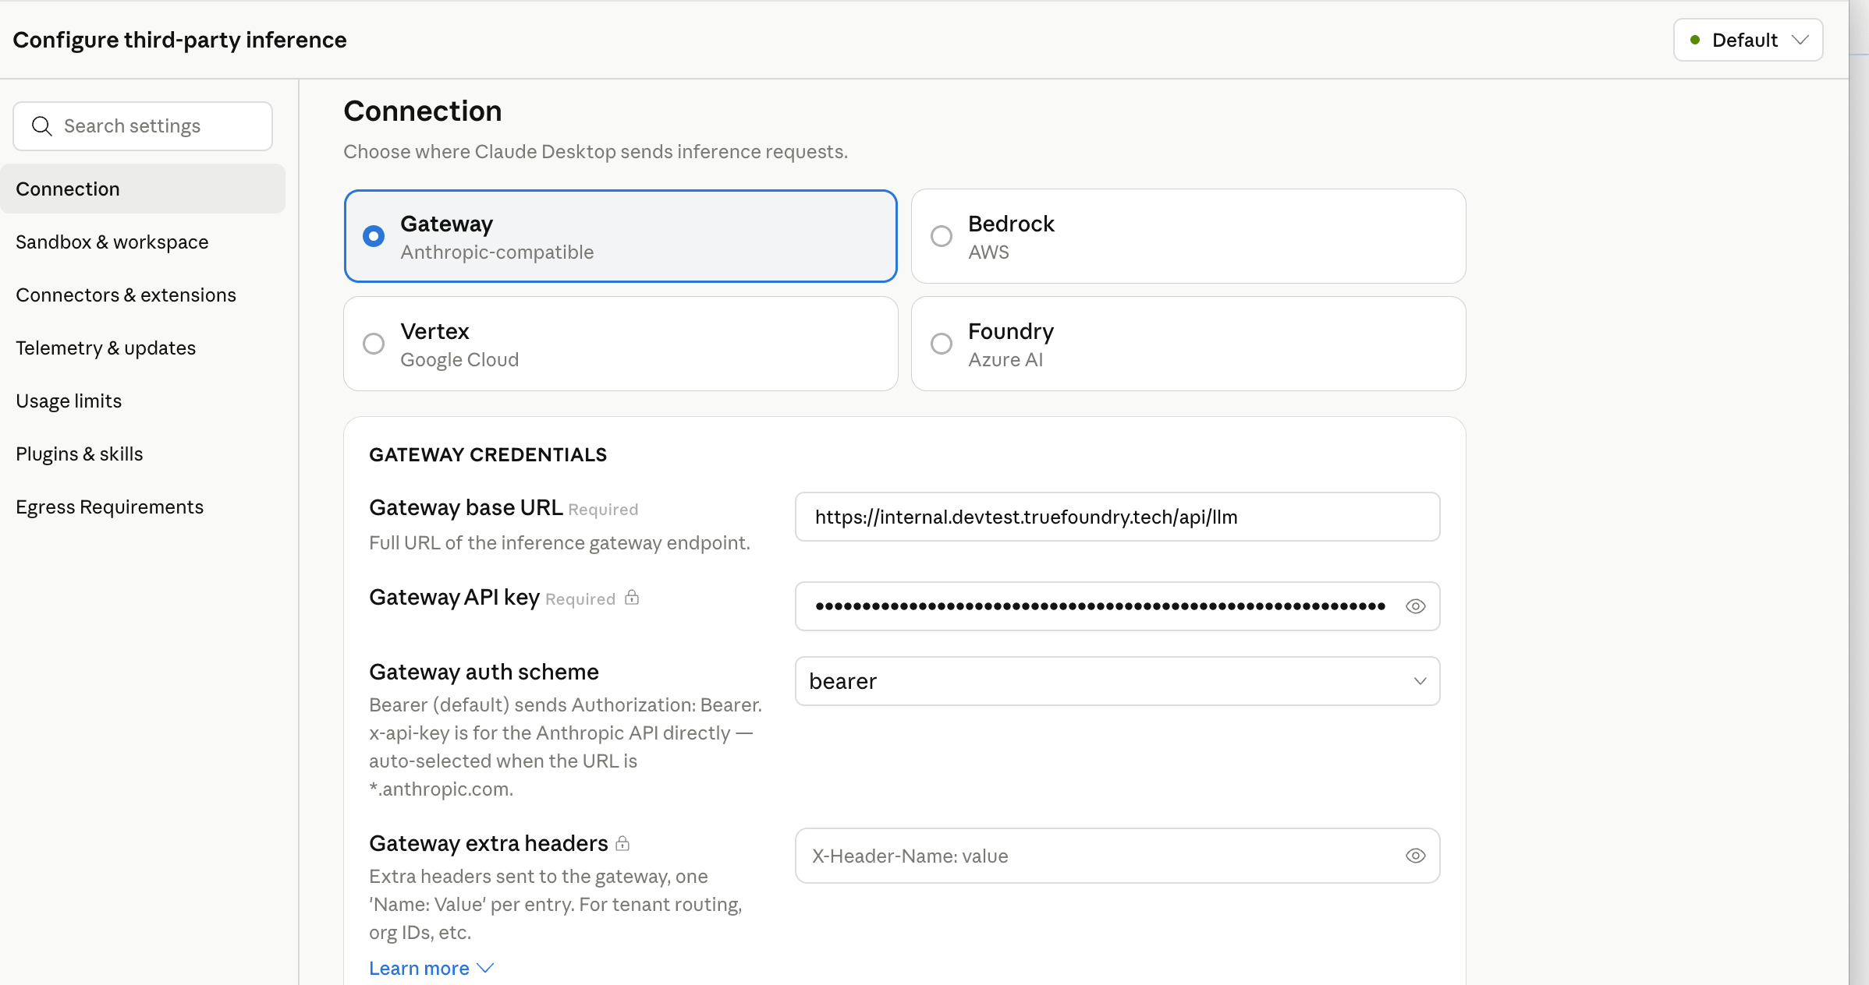Go to Sandbox & workspace settings

(x=143, y=242)
